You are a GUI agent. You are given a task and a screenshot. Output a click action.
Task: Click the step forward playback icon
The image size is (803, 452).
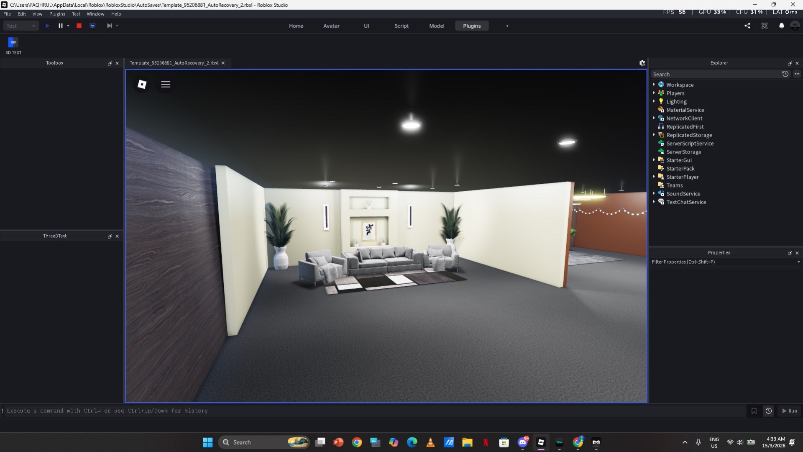(x=109, y=26)
